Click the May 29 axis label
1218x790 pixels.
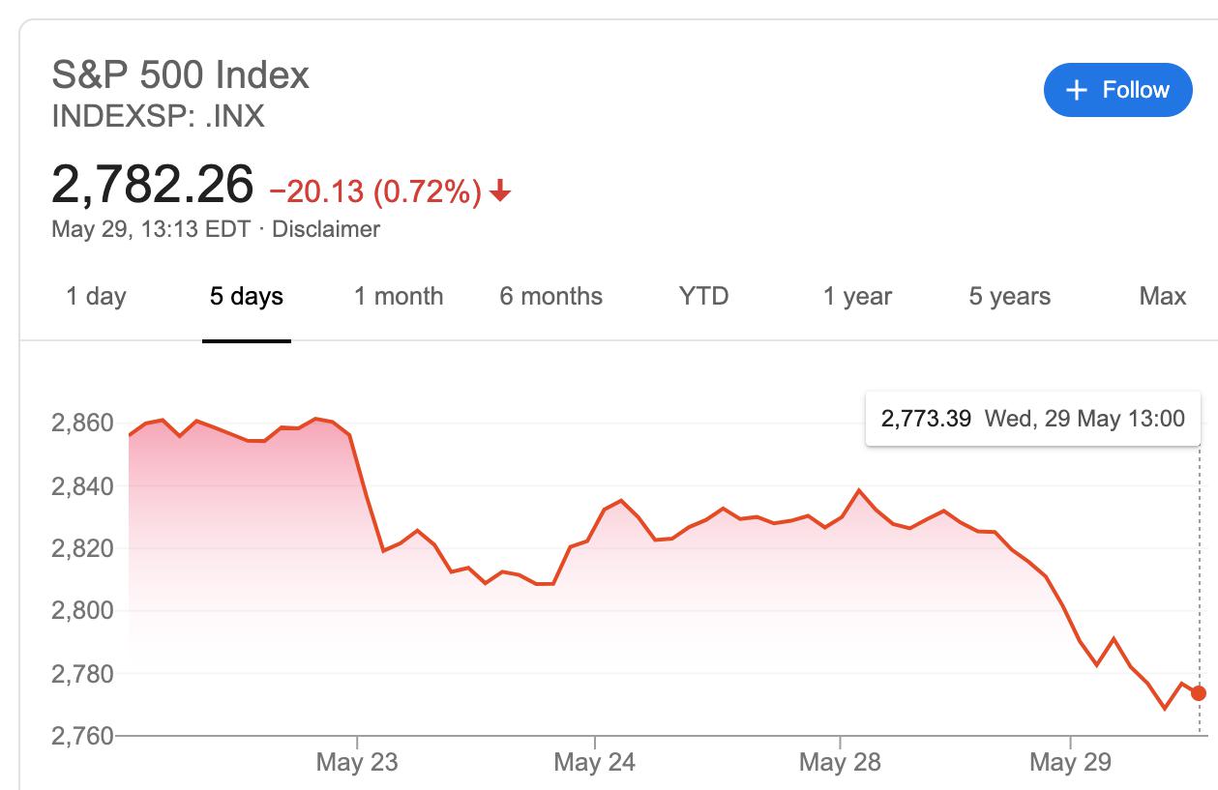pos(1070,762)
